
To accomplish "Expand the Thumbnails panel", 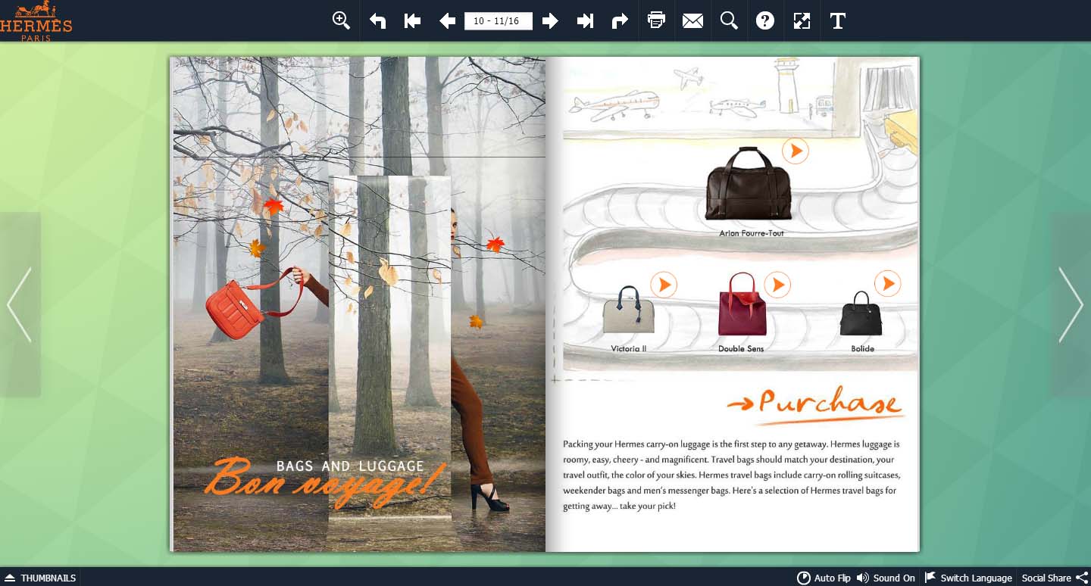I will click(x=40, y=578).
